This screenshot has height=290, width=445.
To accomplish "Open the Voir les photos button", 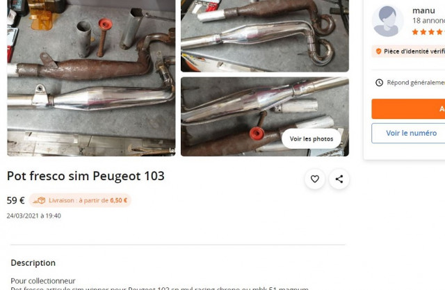I will coord(311,139).
